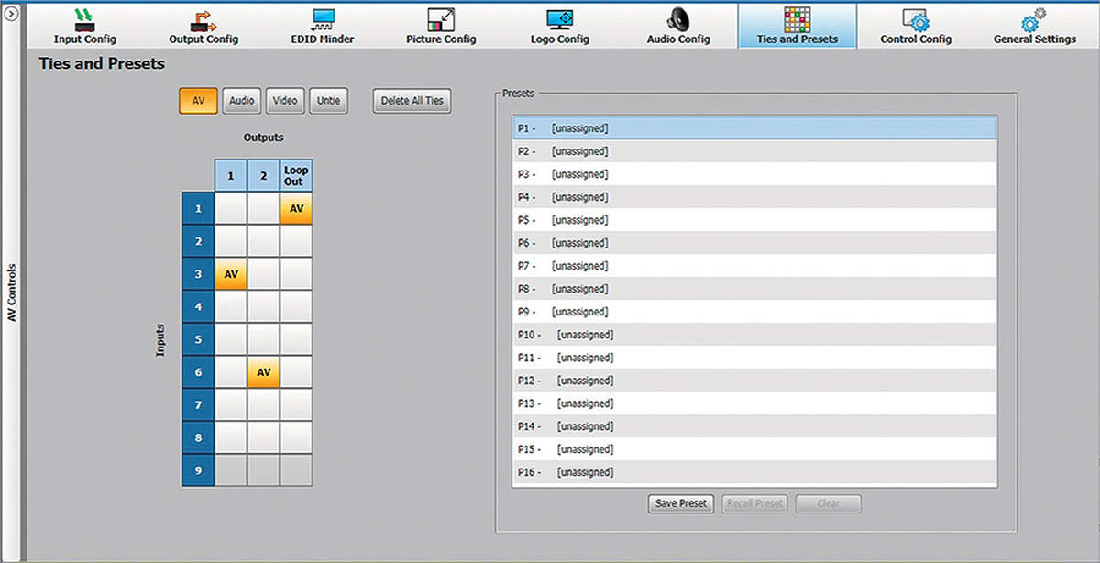
Task: Select Input 4 row header
Action: [198, 306]
